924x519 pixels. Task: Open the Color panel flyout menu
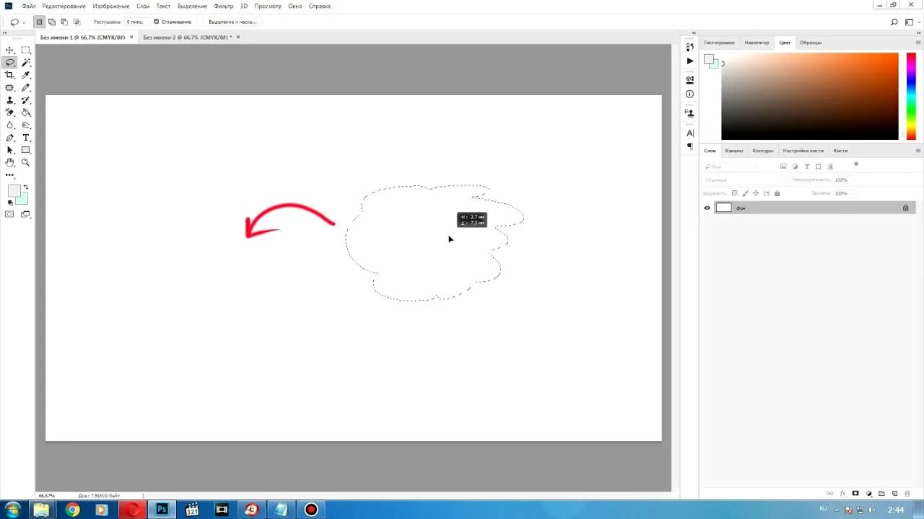[918, 43]
